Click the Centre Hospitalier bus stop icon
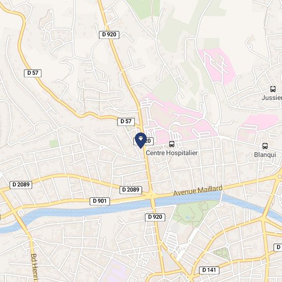Screen dimensions: 282x282 (172, 144)
